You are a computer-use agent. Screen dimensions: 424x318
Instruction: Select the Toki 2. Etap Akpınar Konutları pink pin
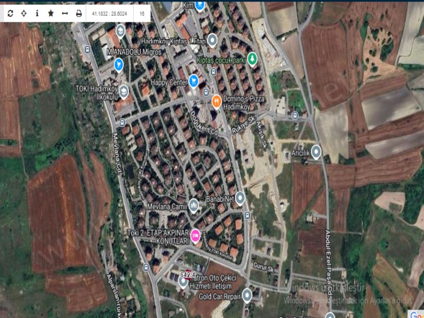[196, 235]
